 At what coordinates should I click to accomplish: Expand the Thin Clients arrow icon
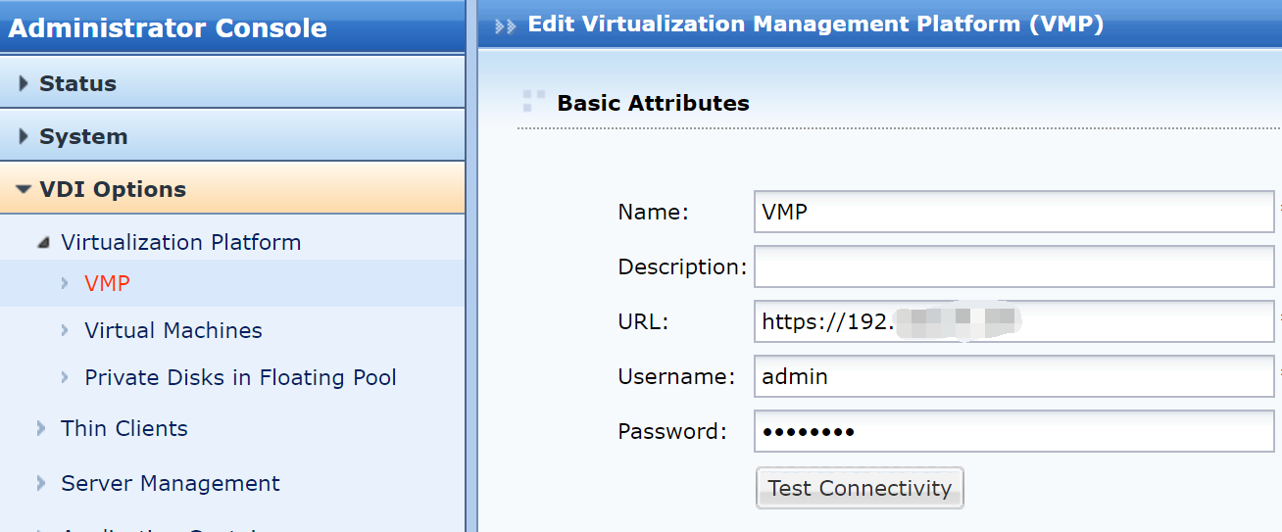click(41, 428)
